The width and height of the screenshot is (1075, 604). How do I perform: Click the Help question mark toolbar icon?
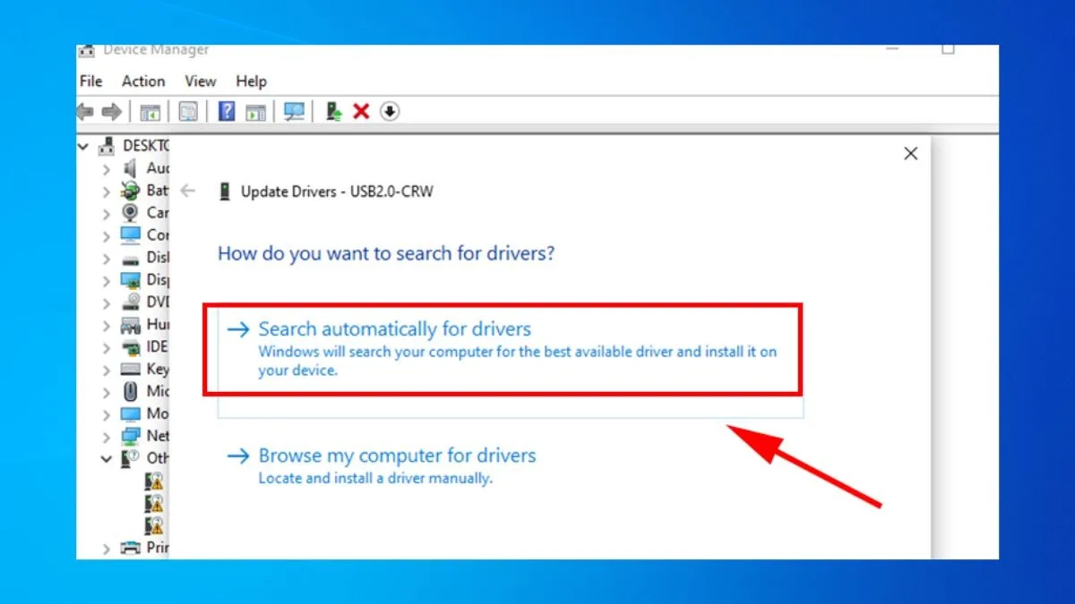click(x=227, y=112)
